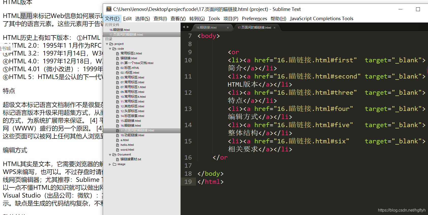
Task: Click the Sublime Text app icon in title bar
Action: [109, 9]
